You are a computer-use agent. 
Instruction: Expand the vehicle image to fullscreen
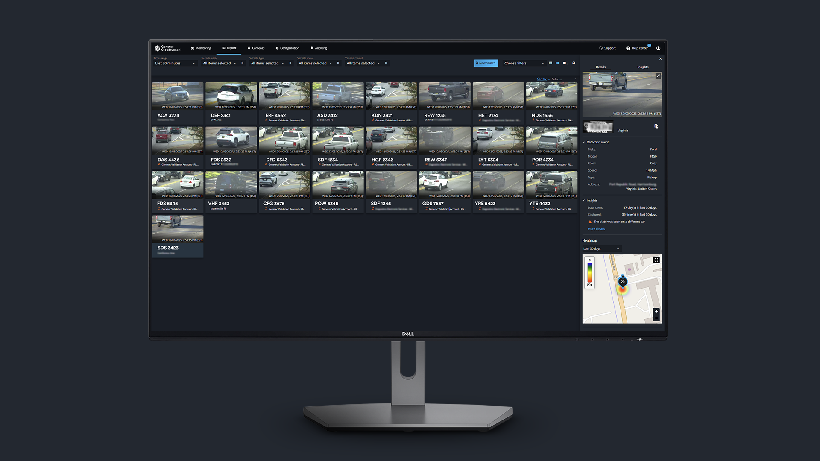(x=658, y=76)
